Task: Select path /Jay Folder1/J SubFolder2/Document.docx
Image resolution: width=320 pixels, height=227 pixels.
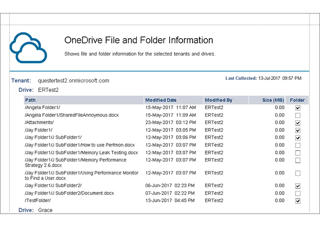Action: tap(69, 193)
